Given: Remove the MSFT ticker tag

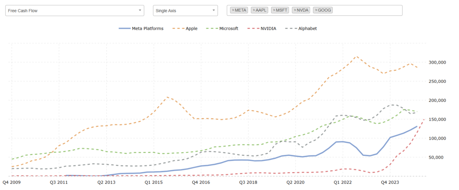Looking at the screenshot, I should click(x=274, y=10).
